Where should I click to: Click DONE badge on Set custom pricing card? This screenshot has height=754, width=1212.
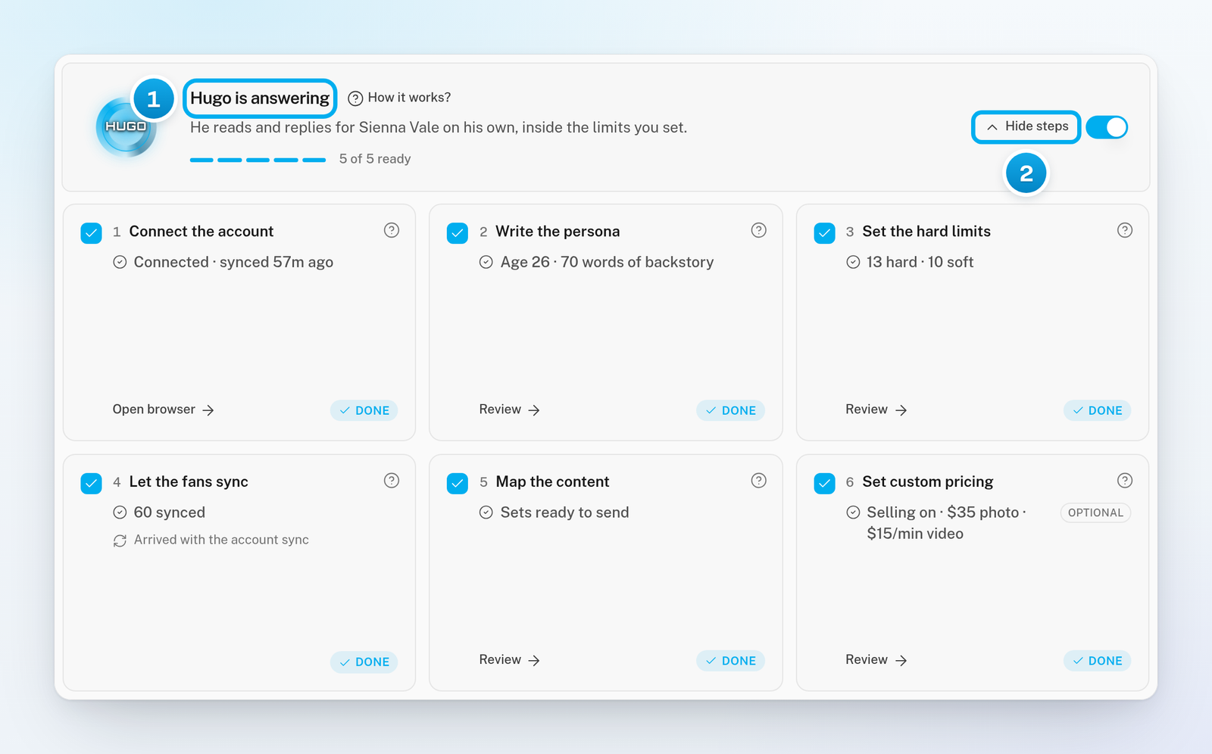[x=1097, y=661]
